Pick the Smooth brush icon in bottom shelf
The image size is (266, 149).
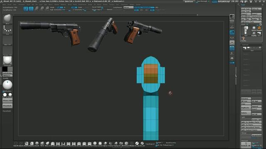click(37, 144)
